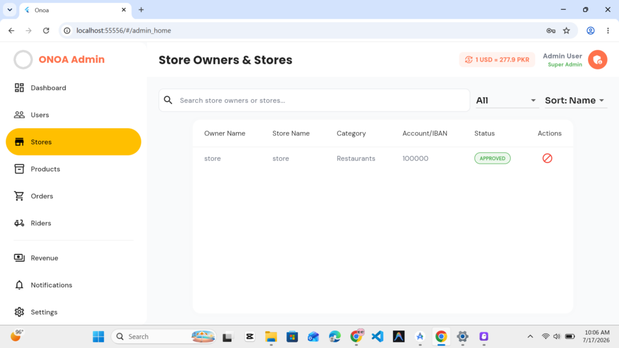Open File Explorer from taskbar
This screenshot has height=348, width=619.
pos(271,337)
